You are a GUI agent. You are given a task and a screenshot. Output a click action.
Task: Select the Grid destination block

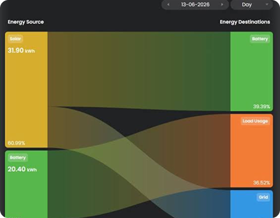(251, 204)
